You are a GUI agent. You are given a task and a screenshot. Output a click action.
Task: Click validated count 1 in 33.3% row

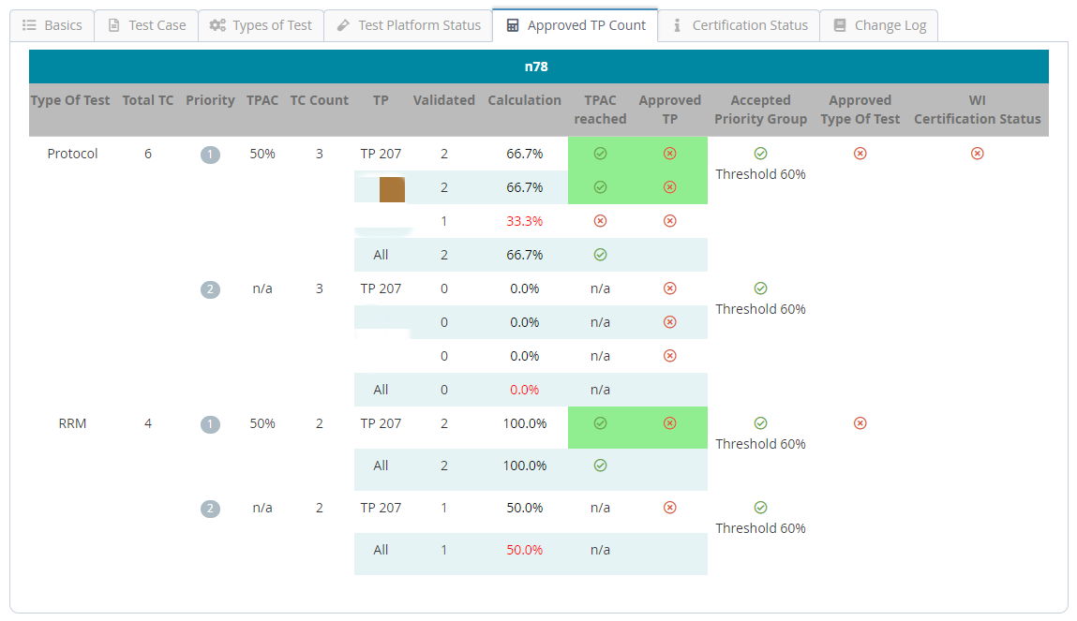coord(444,221)
